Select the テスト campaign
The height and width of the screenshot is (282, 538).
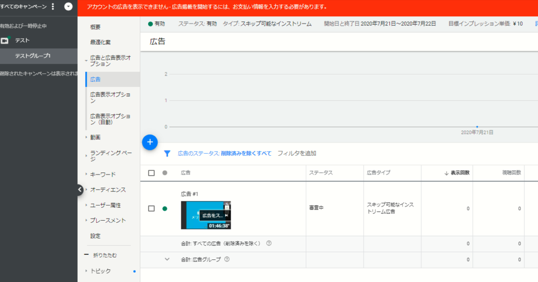coord(22,40)
